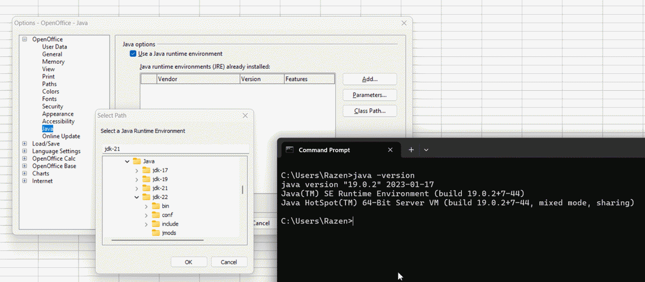Click the Features column header
The height and width of the screenshot is (282, 645).
pos(309,79)
